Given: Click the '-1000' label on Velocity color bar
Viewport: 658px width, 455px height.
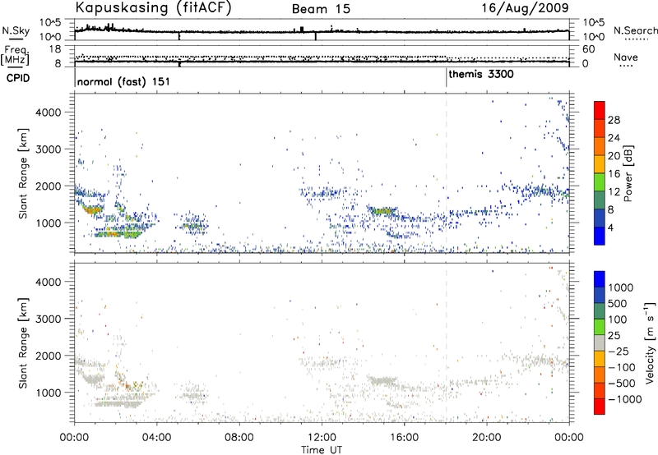Looking at the screenshot, I should [x=625, y=399].
